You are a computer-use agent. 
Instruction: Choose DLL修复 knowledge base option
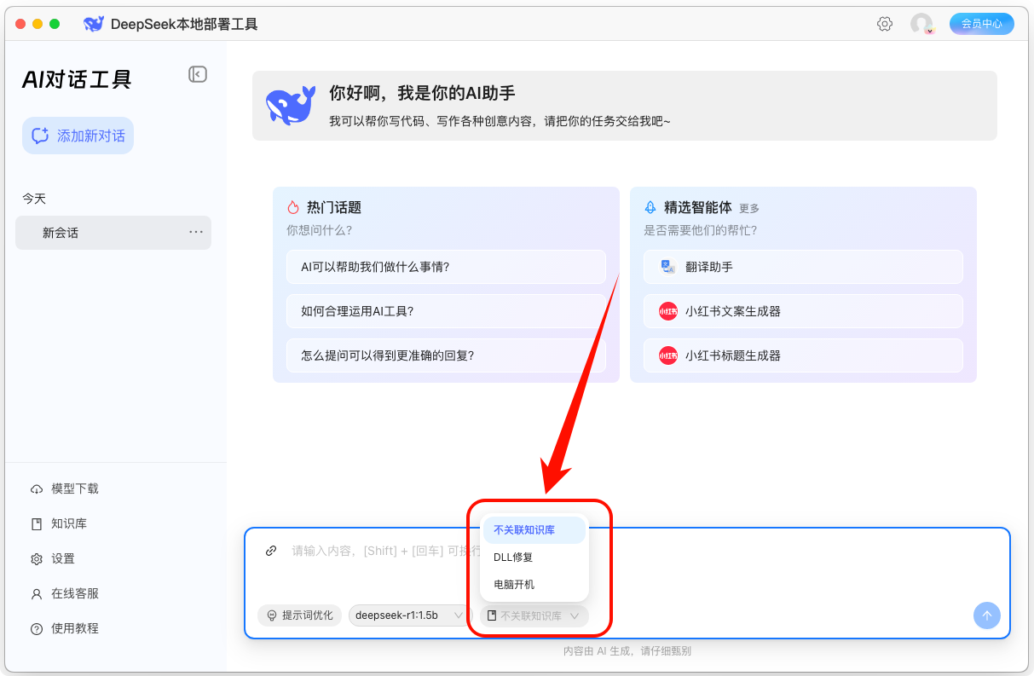(534, 558)
